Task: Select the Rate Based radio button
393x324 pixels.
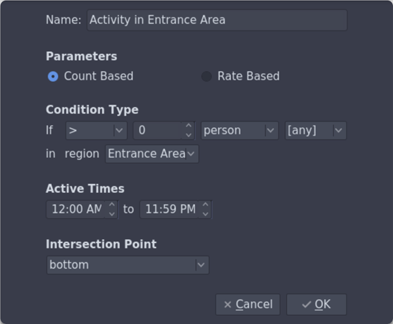Action: pyautogui.click(x=206, y=76)
